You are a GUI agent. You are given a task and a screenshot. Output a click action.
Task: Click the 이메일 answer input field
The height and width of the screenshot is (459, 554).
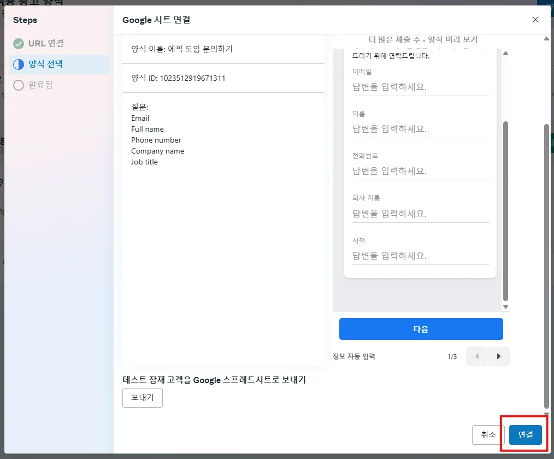(x=421, y=87)
